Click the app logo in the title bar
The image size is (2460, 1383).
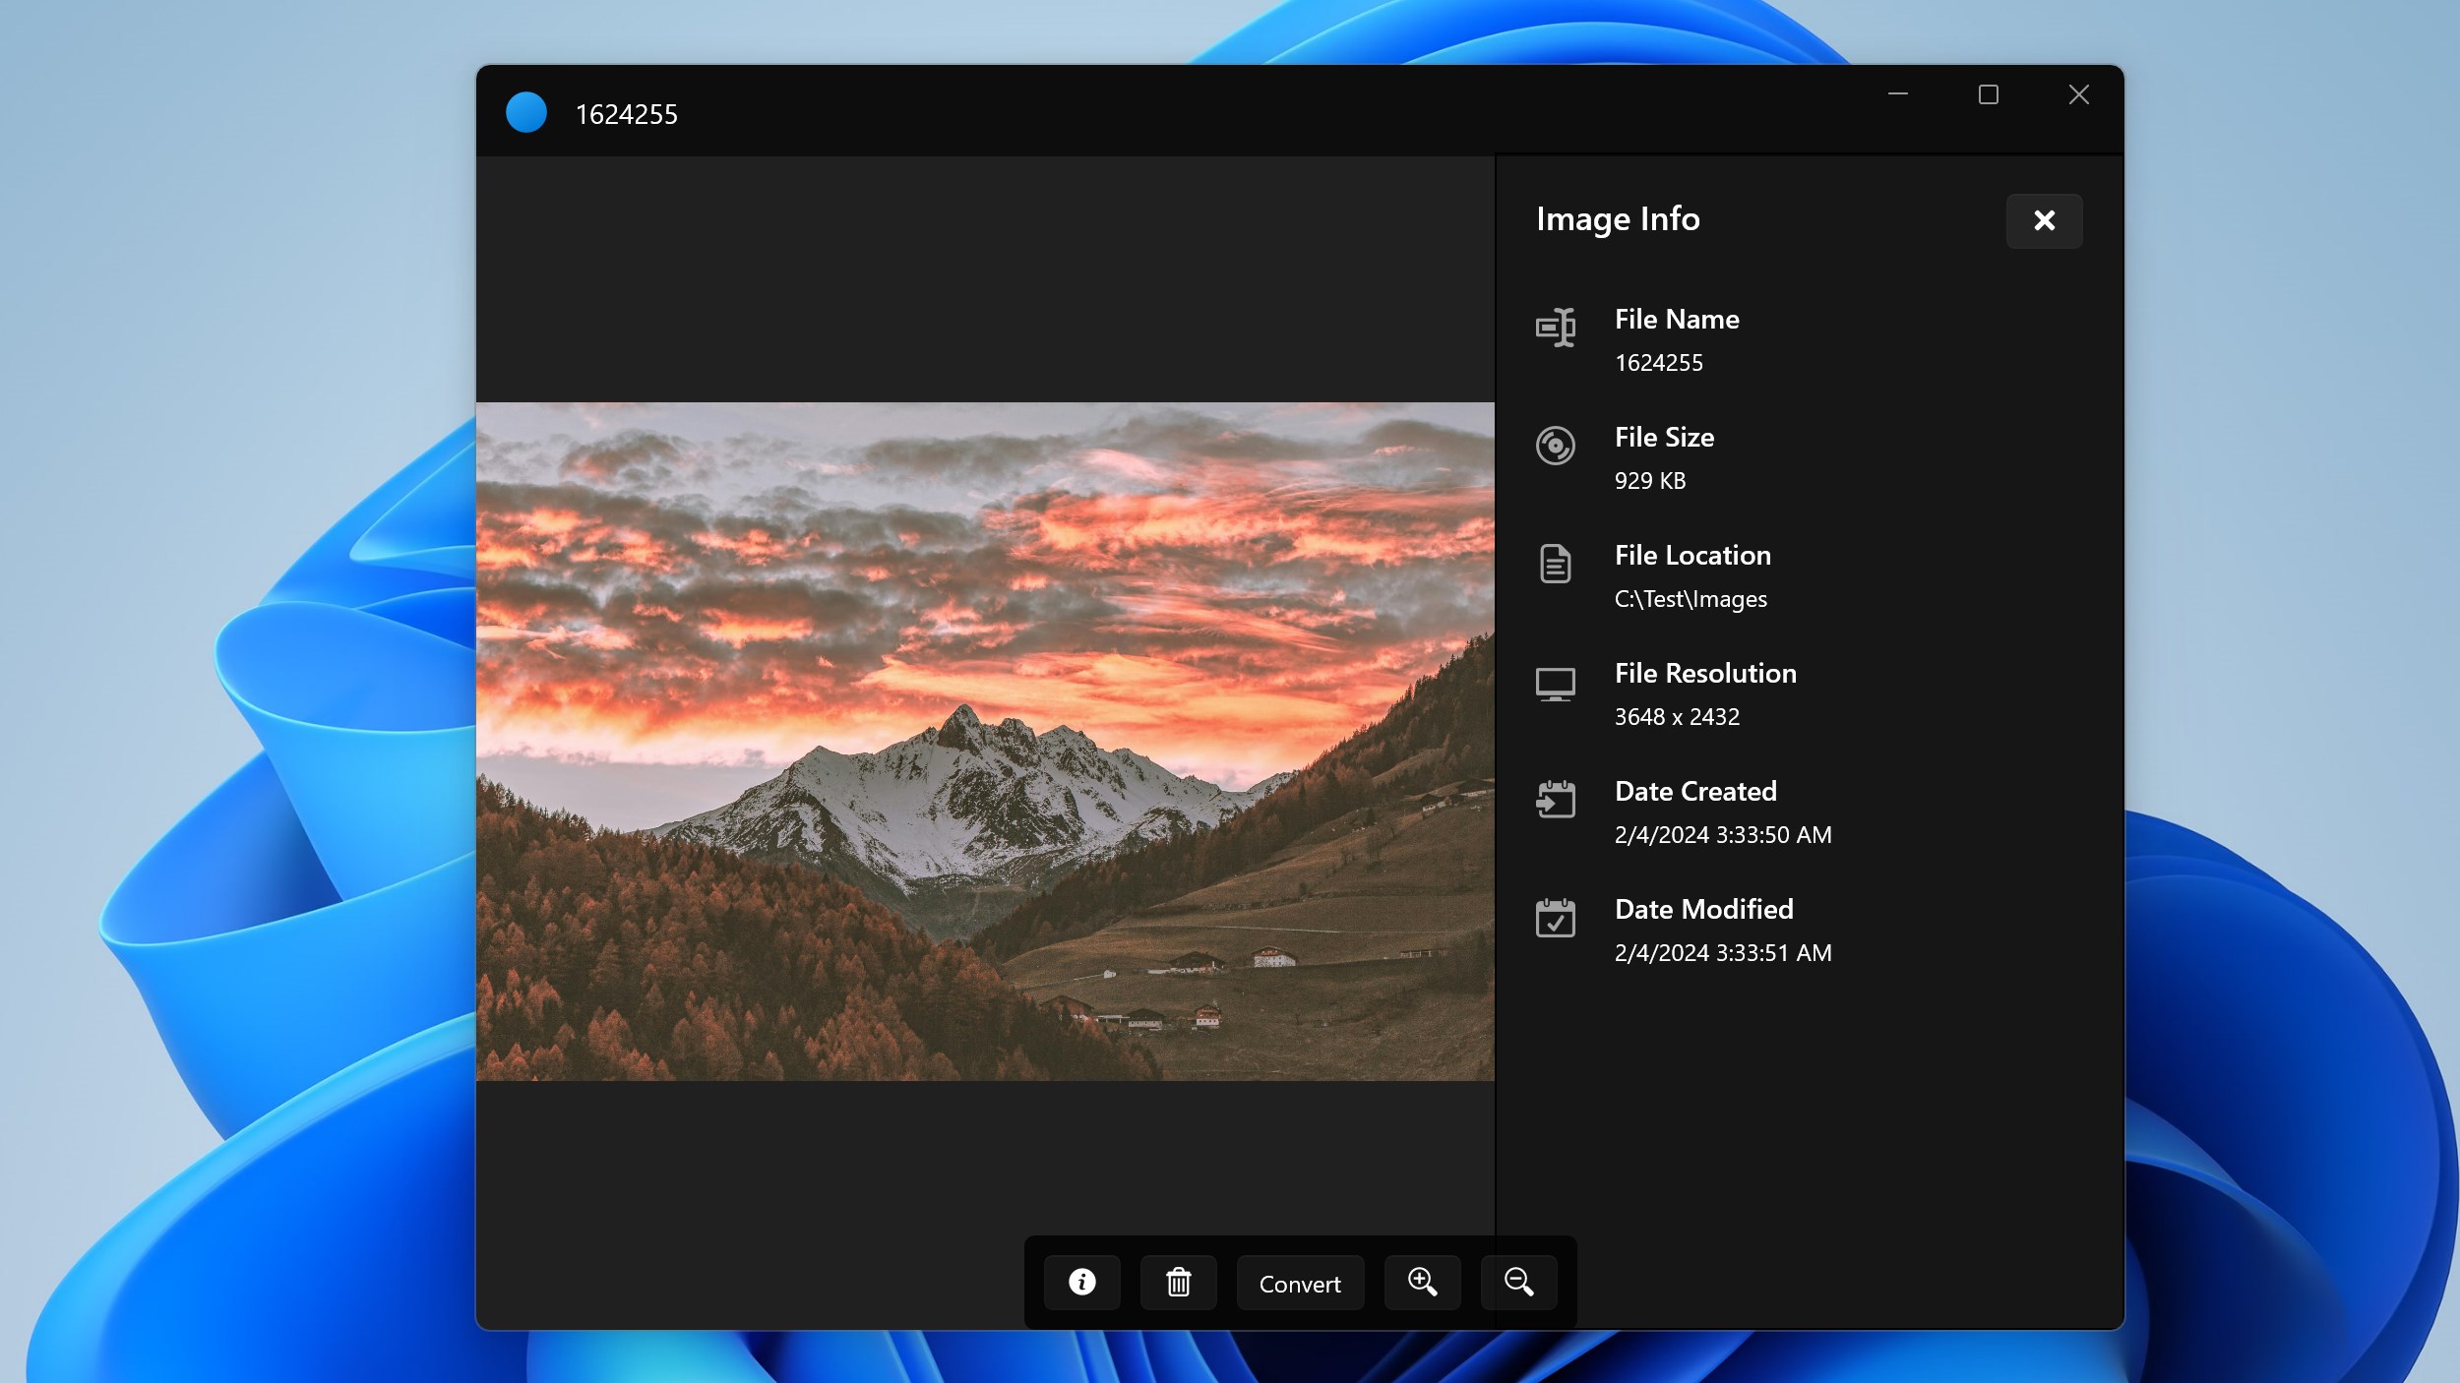pyautogui.click(x=525, y=111)
